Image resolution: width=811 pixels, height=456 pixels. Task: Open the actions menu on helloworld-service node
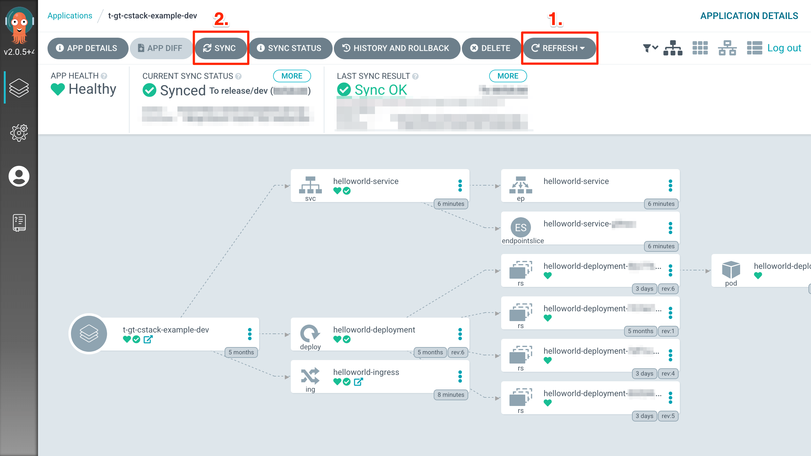coord(460,186)
